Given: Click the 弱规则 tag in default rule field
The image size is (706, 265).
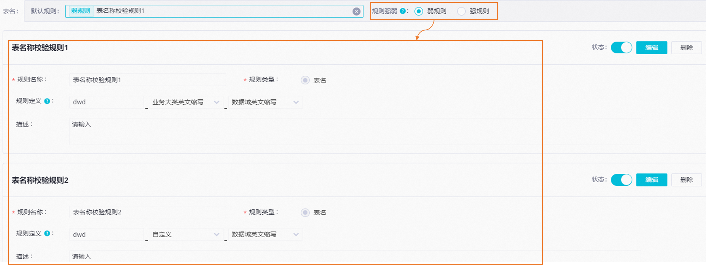Looking at the screenshot, I should [81, 11].
